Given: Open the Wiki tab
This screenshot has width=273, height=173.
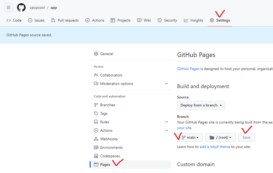Looking at the screenshot, I should click(x=144, y=20).
